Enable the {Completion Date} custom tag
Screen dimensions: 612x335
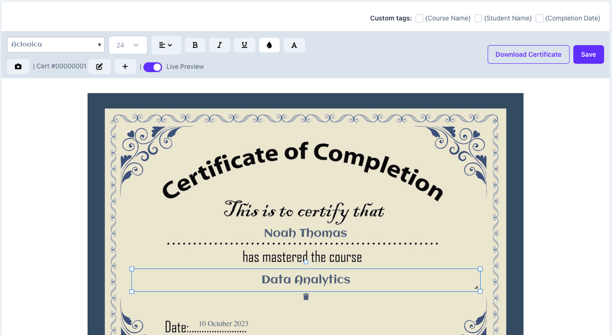[539, 18]
